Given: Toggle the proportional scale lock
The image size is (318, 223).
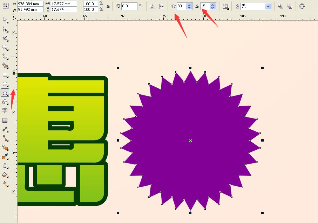Looking at the screenshot, I should 108,6.
